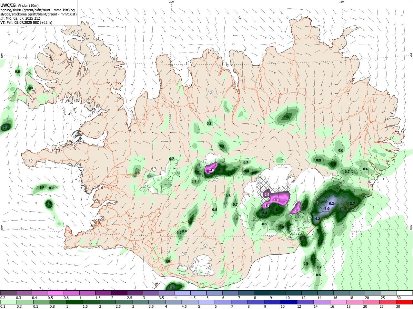Select the navy blue 10 swatch, lower legend
This screenshot has width=413, height=309.
pos(289,302)
